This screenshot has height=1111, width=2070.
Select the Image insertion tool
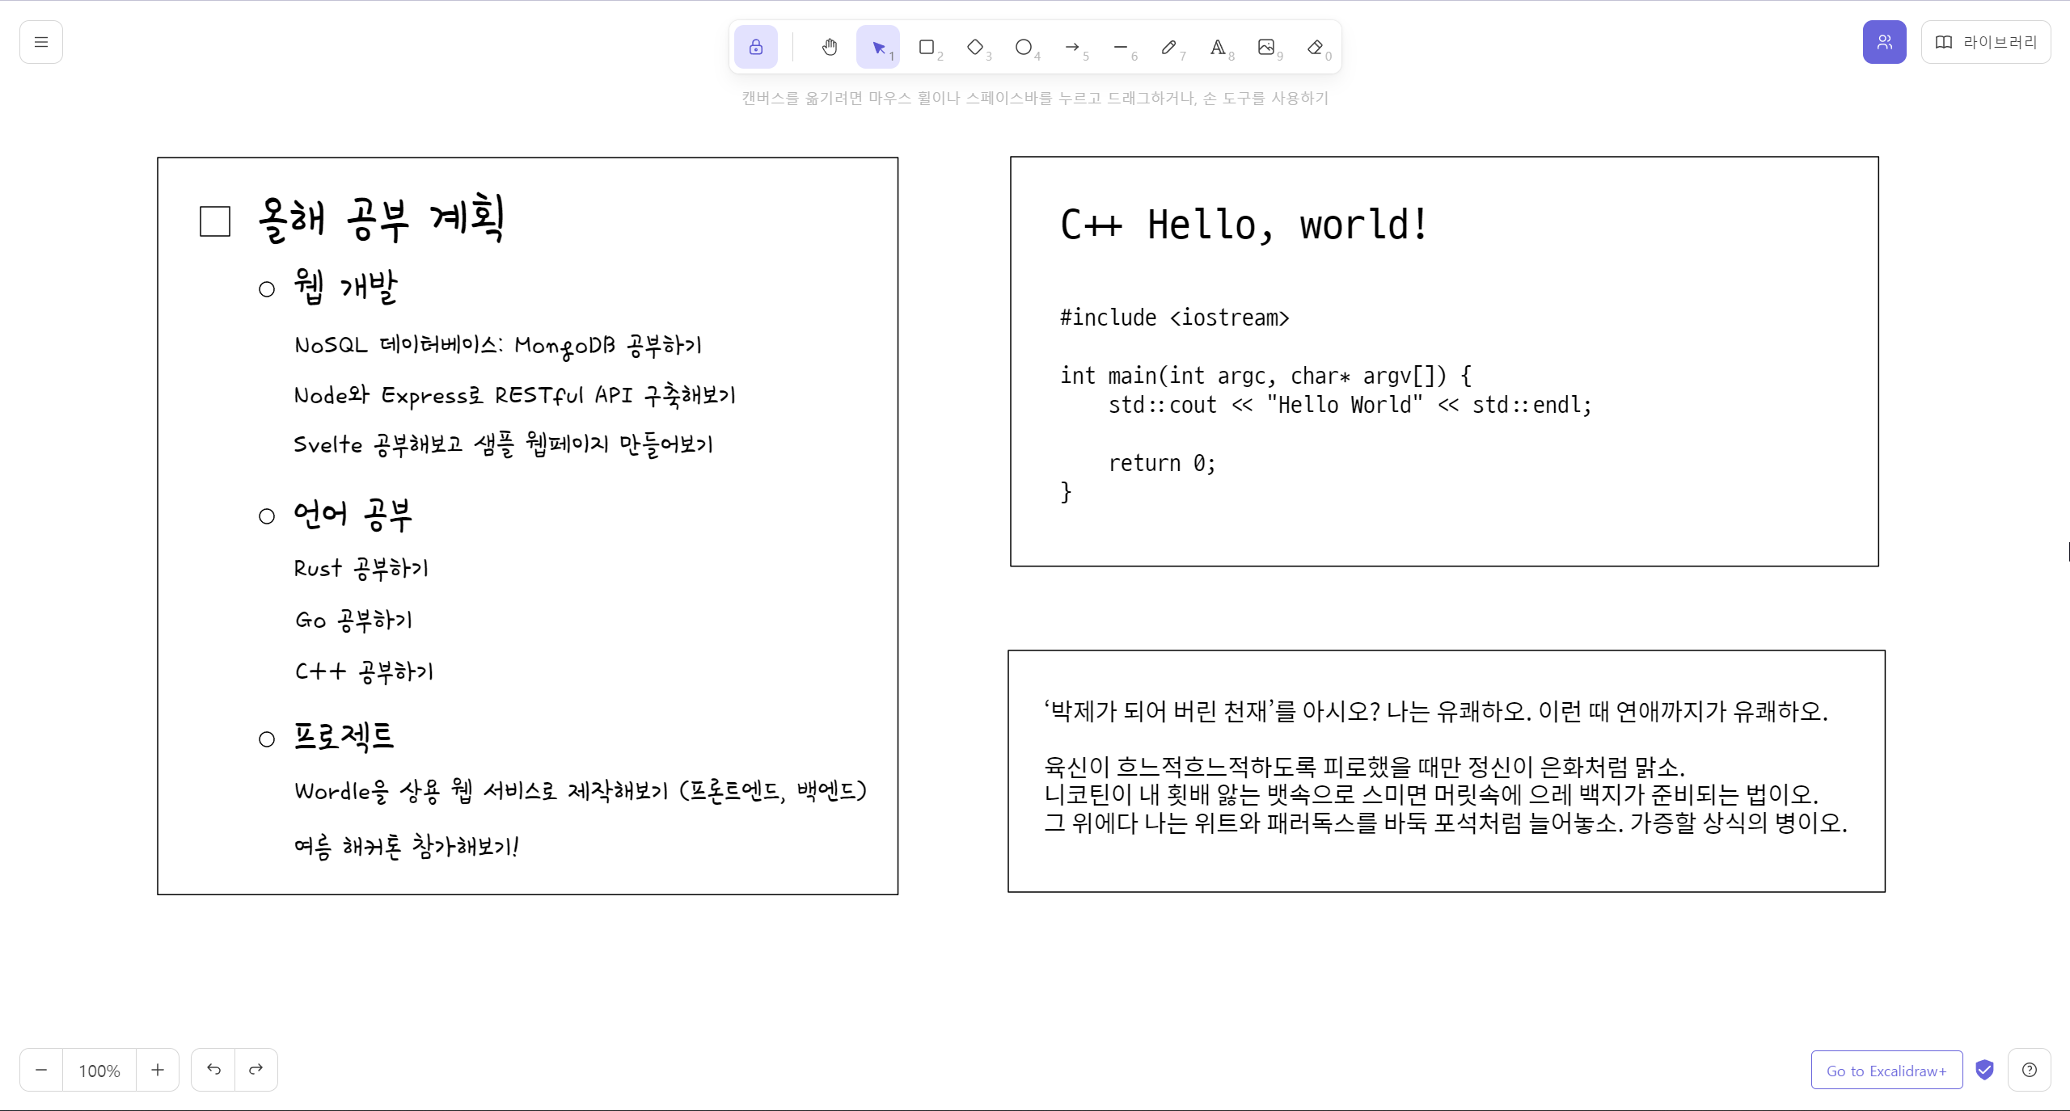pos(1267,47)
